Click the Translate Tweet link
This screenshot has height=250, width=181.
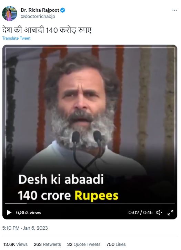16,38
